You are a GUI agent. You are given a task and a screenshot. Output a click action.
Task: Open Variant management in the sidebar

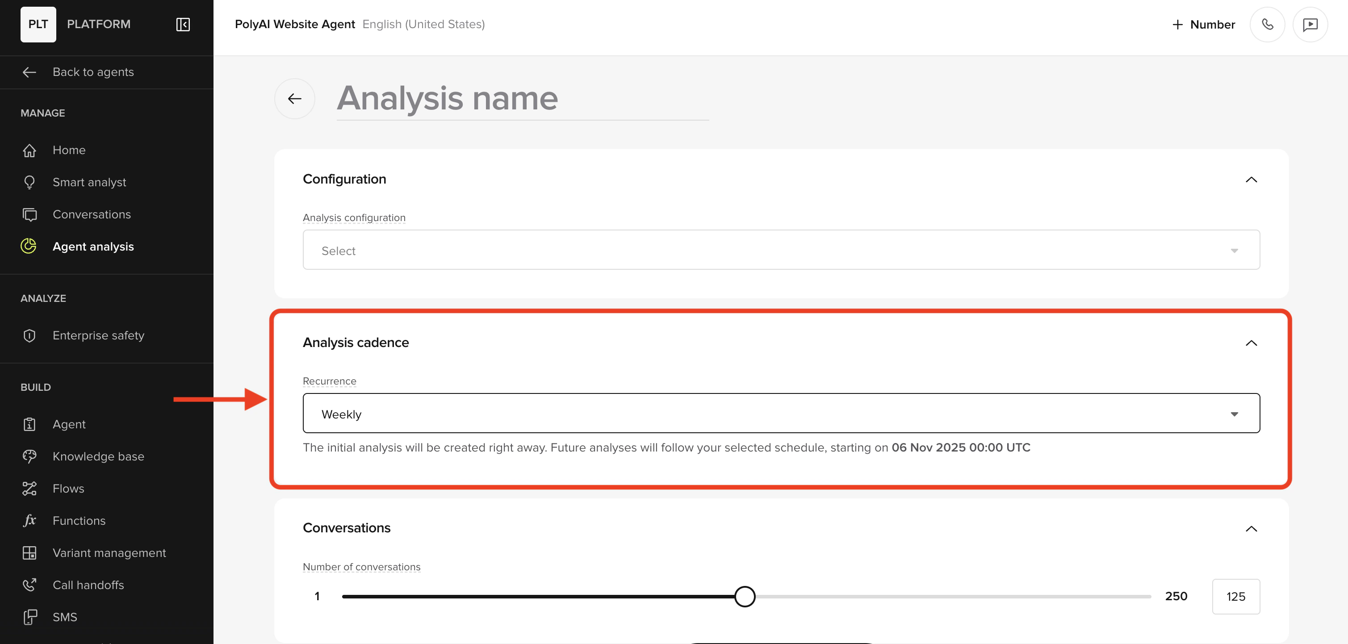pos(109,552)
